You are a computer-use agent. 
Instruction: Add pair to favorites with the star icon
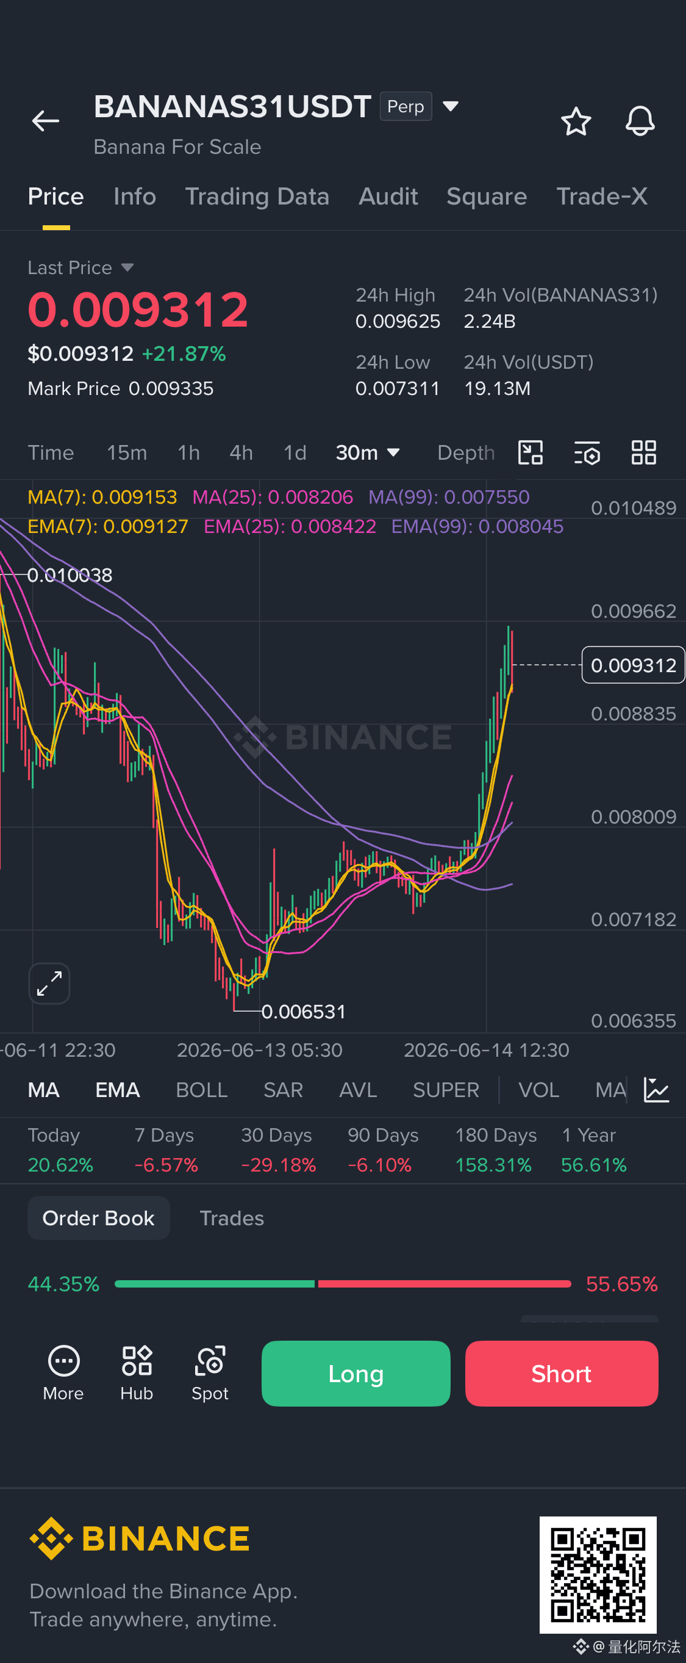pos(576,121)
